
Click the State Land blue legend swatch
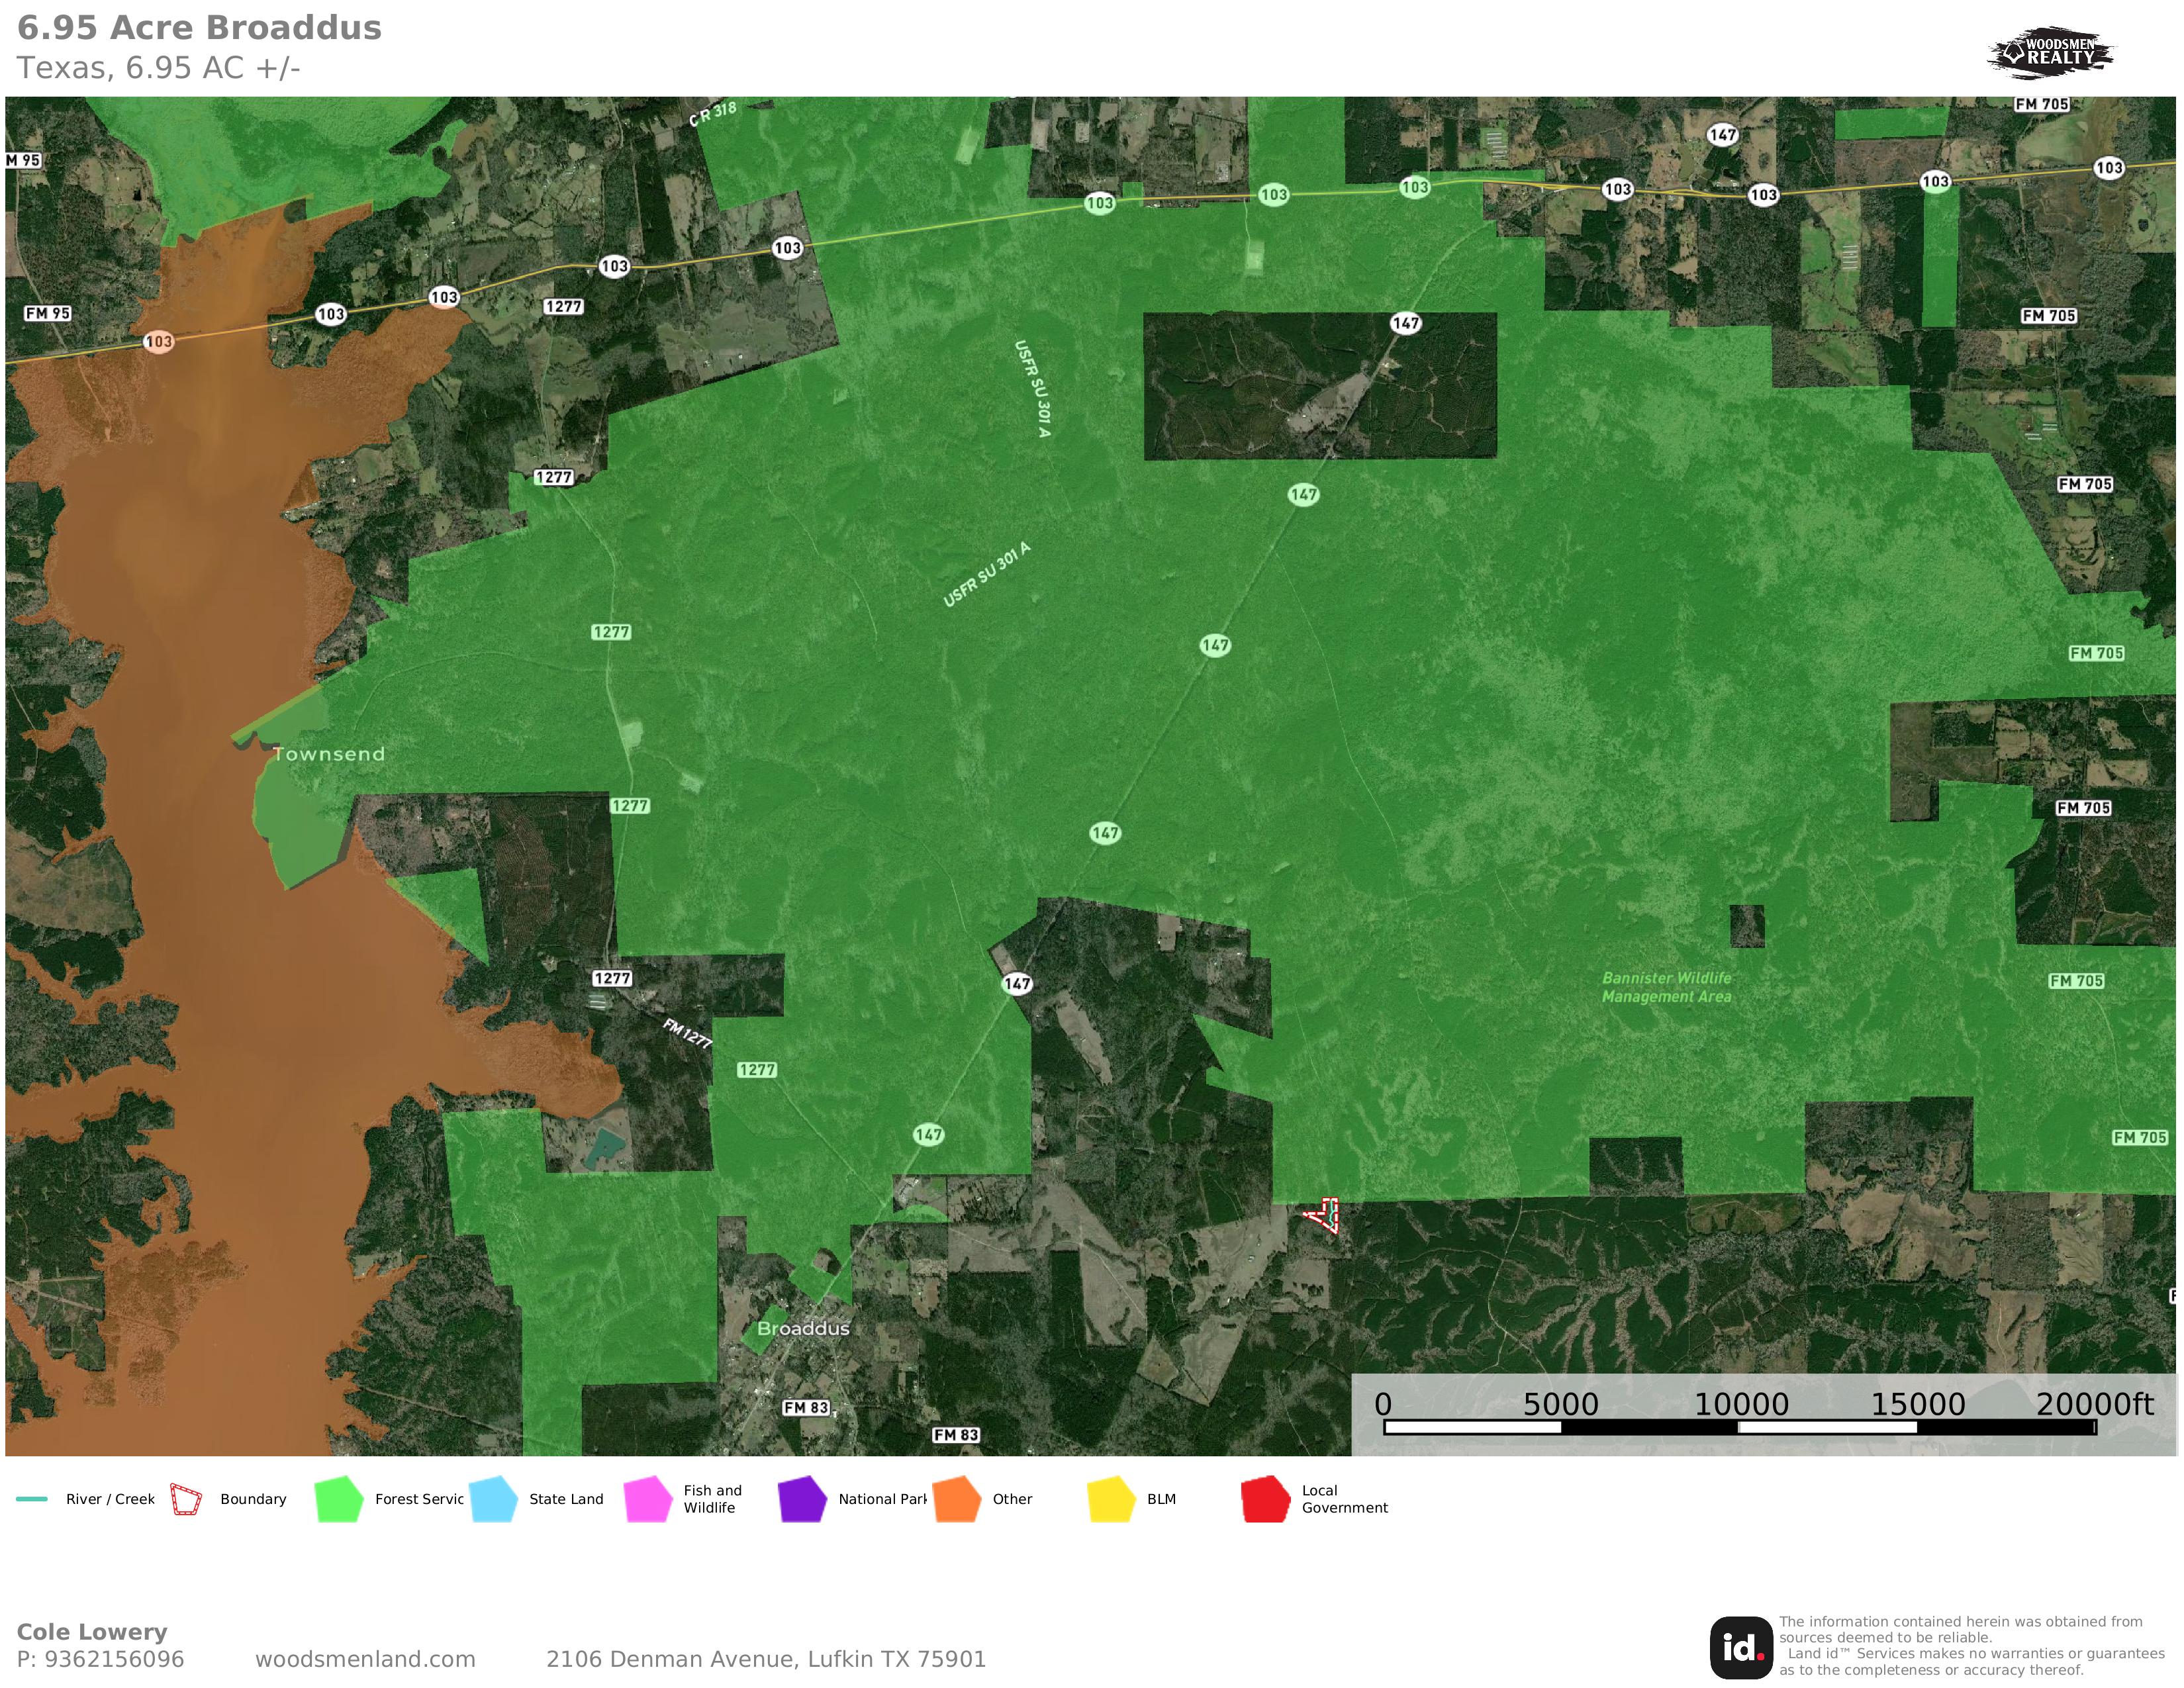(493, 1499)
